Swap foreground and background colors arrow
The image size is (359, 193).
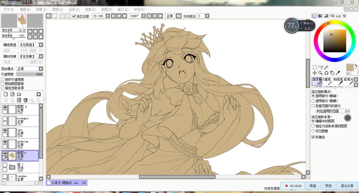click(356, 66)
